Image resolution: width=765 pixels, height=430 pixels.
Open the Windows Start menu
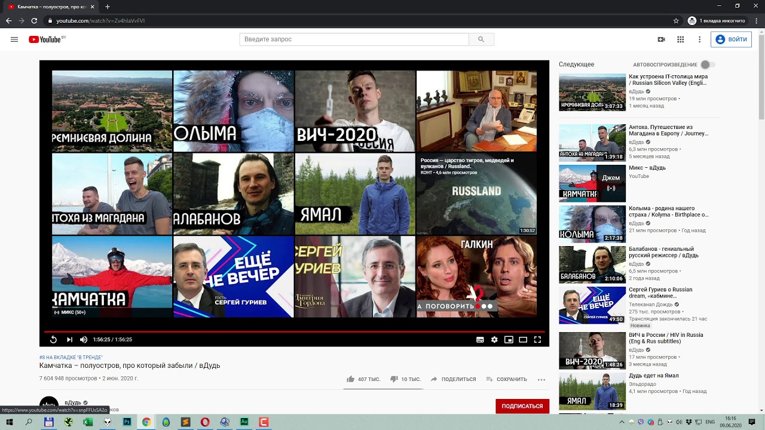coord(10,422)
